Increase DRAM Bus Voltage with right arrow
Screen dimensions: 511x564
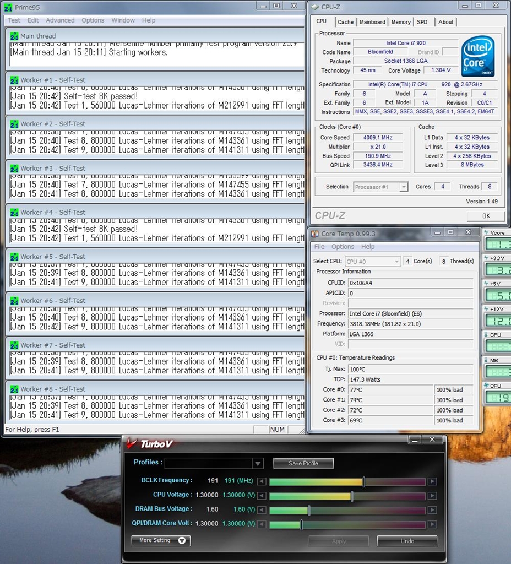432,510
